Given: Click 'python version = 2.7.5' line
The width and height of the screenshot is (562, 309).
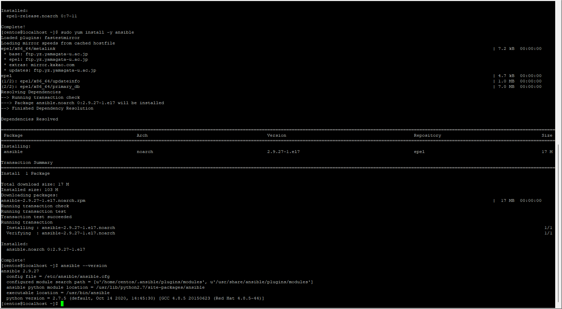Looking at the screenshot, I should tap(135, 298).
